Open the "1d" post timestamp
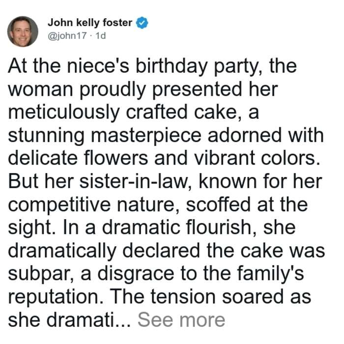Viewport: 344px width, 344px height. pos(101,35)
